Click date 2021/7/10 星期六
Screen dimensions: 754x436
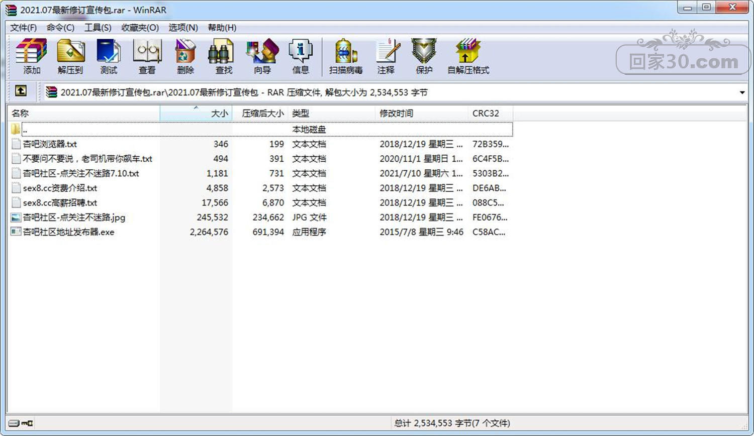(x=421, y=173)
